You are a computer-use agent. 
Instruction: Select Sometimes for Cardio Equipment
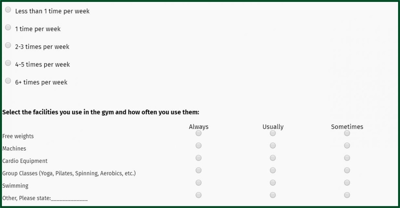(x=347, y=158)
